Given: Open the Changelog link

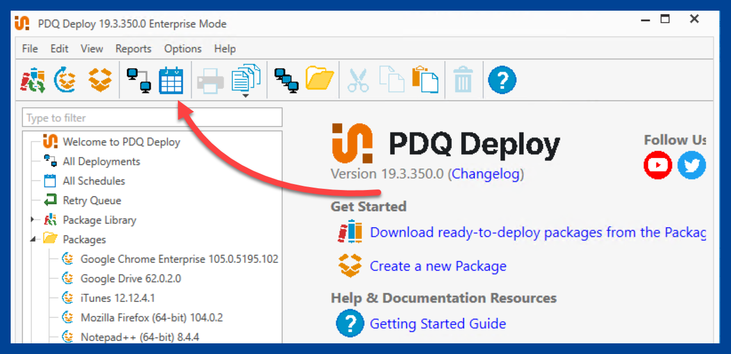Looking at the screenshot, I should tap(486, 174).
